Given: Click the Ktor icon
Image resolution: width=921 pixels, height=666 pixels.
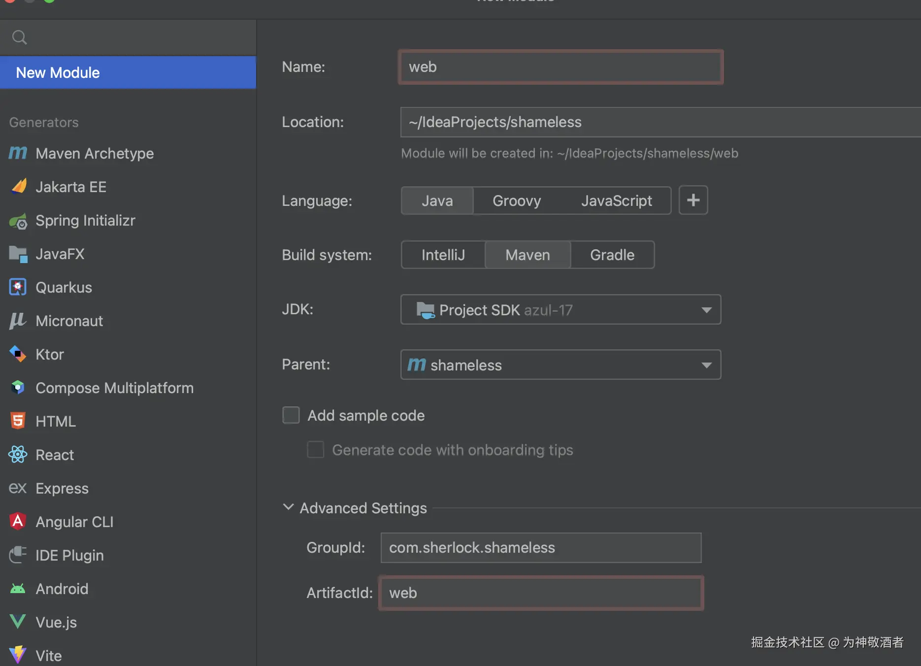Looking at the screenshot, I should (x=18, y=354).
